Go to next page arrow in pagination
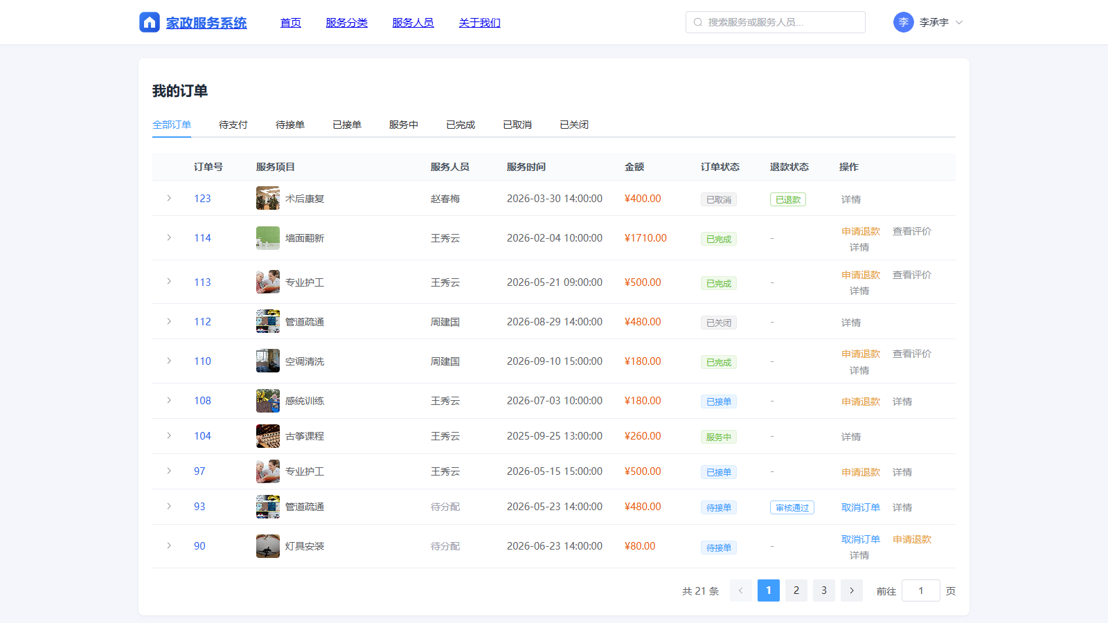1108x623 pixels. pyautogui.click(x=852, y=590)
